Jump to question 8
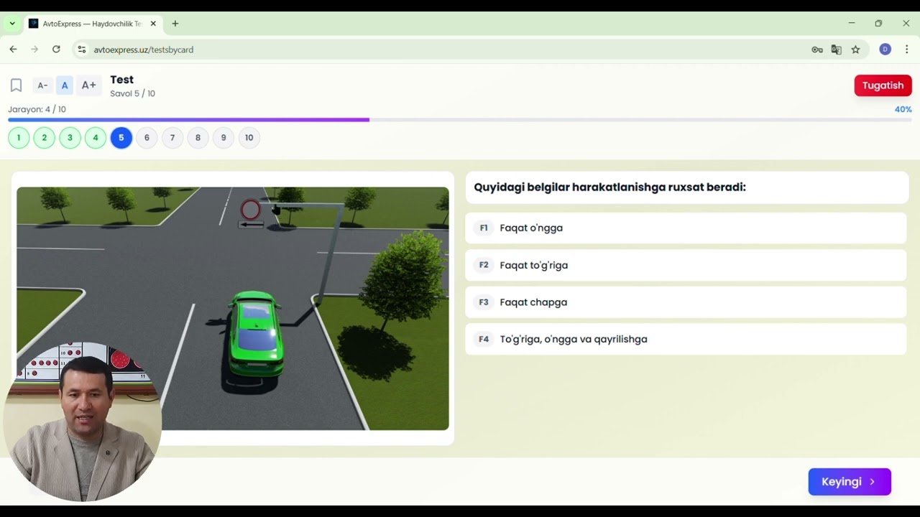This screenshot has width=920, height=517. (198, 138)
